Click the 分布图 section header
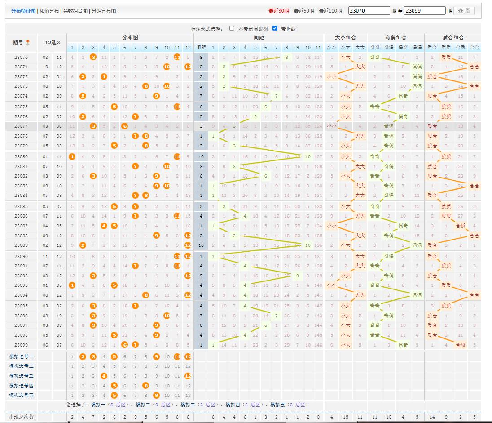This screenshot has width=492, height=423. pyautogui.click(x=130, y=37)
